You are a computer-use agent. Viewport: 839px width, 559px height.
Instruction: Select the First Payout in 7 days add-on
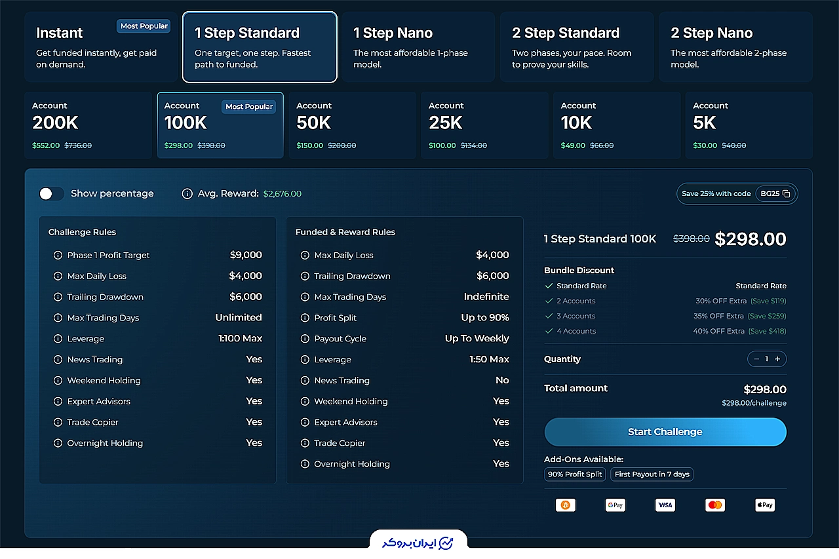point(652,474)
